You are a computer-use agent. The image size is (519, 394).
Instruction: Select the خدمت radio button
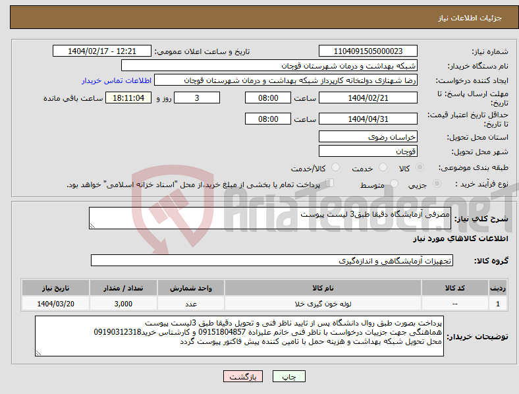click(383, 167)
